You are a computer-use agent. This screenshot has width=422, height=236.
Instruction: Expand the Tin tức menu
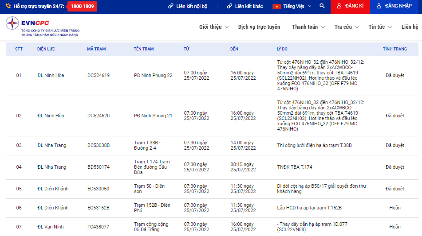pos(380,27)
